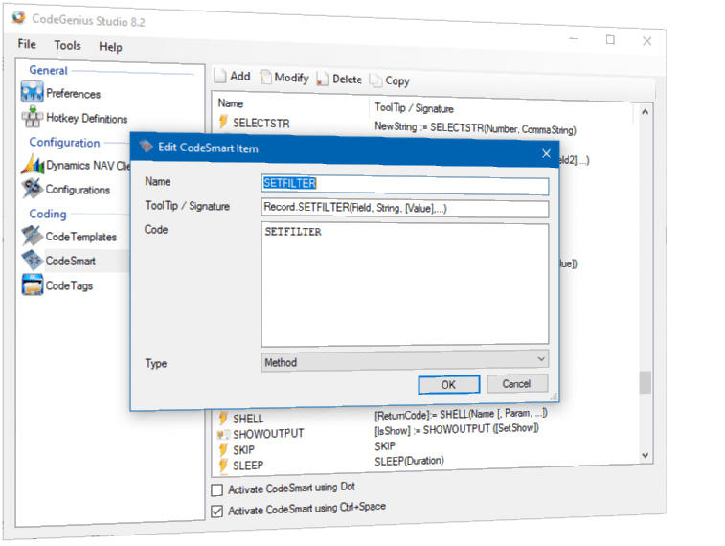Click the ToolTip / Signature column header

tap(414, 107)
